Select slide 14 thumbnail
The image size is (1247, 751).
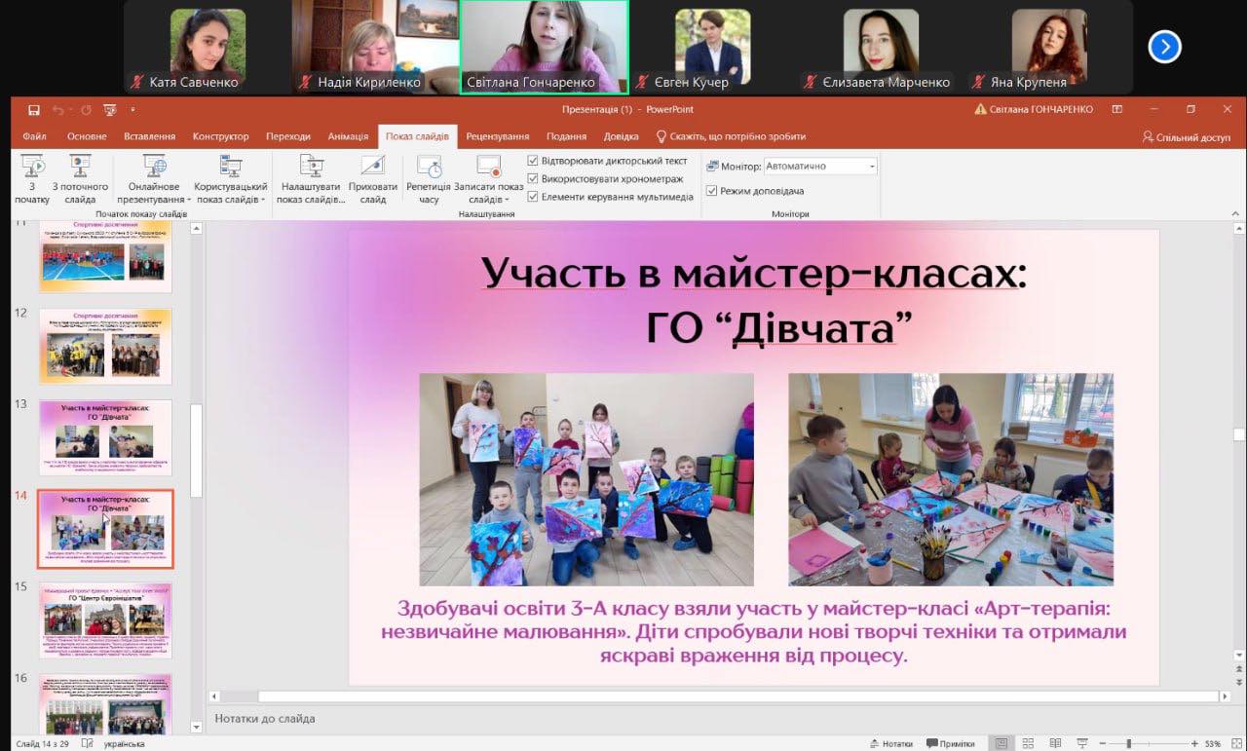[x=105, y=529]
